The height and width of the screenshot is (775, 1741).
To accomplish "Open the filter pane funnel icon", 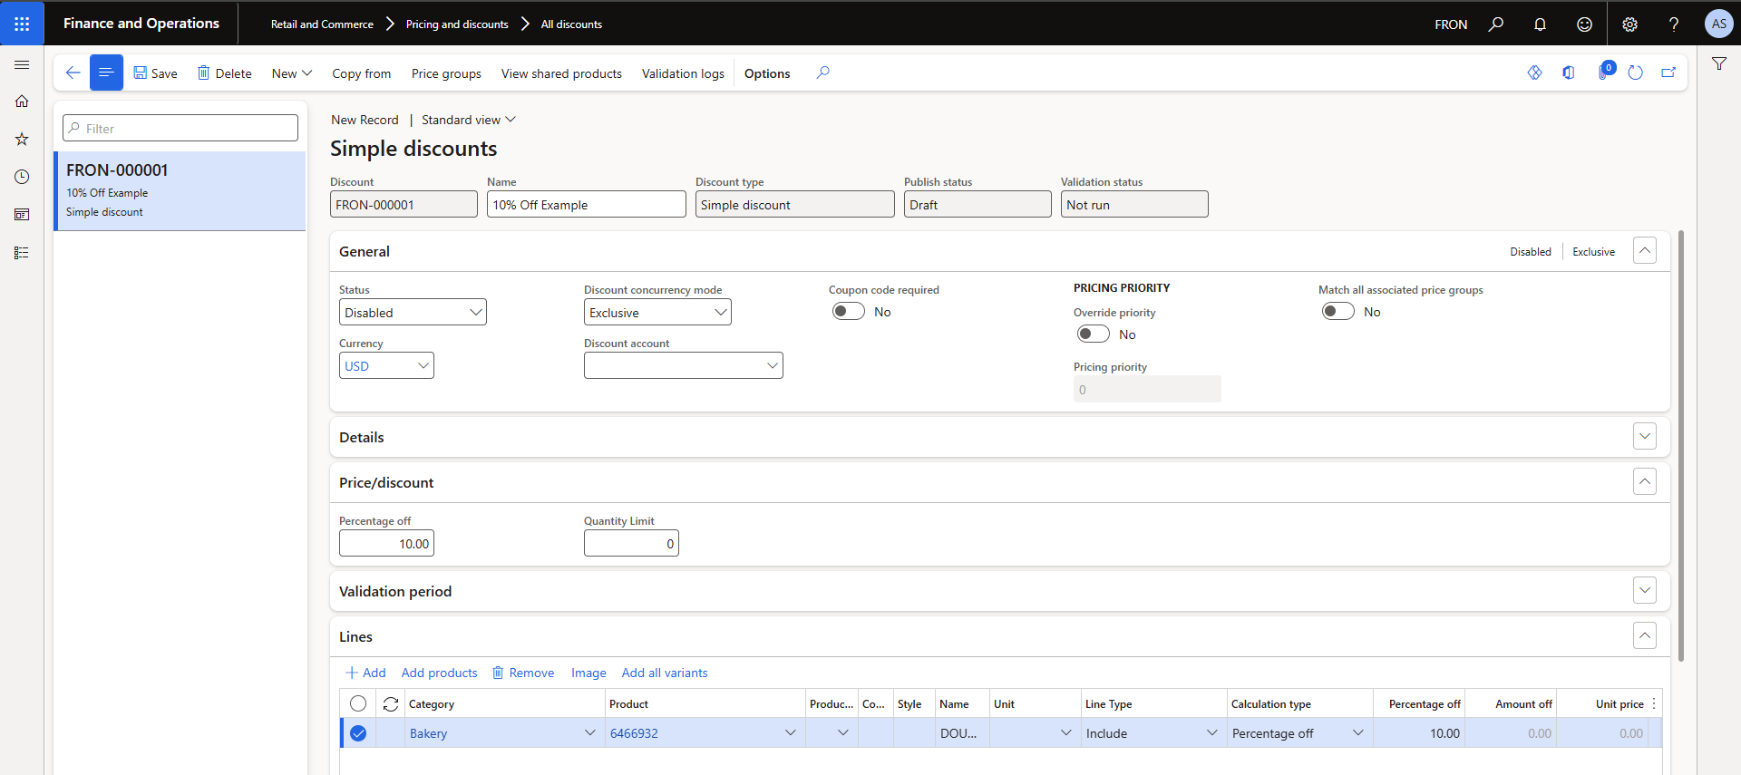I will click(x=1718, y=63).
